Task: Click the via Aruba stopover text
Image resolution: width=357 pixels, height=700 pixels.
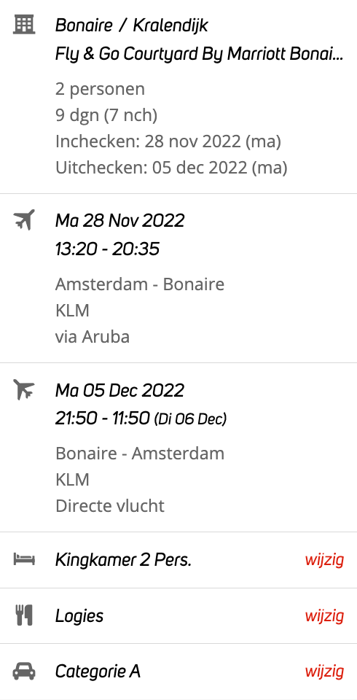Action: [93, 337]
